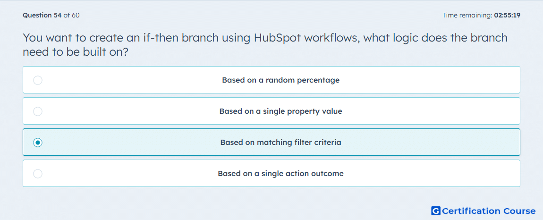Click the 'Based on a single property value' answer text
543x220 pixels.
coord(281,111)
